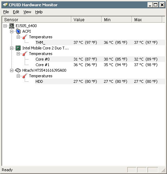Click thermometer icon under ACPI Temperatures

(25, 37)
